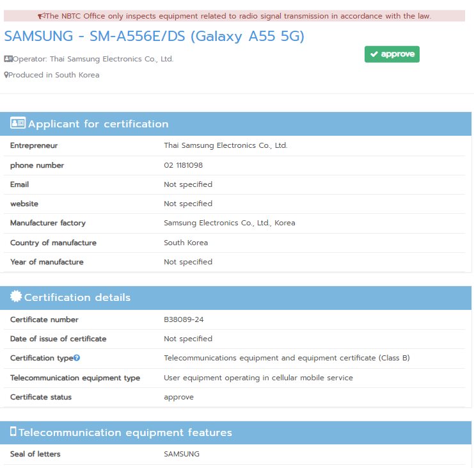The height and width of the screenshot is (468, 474).
Task: Click the Applicant for certification card icon
Action: point(18,124)
